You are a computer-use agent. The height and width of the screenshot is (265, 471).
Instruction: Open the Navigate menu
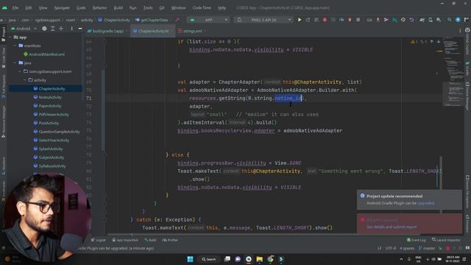coord(62,8)
